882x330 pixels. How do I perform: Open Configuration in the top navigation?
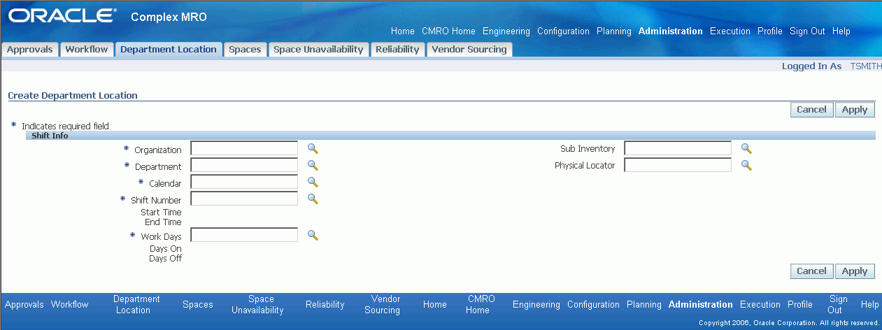coord(563,31)
